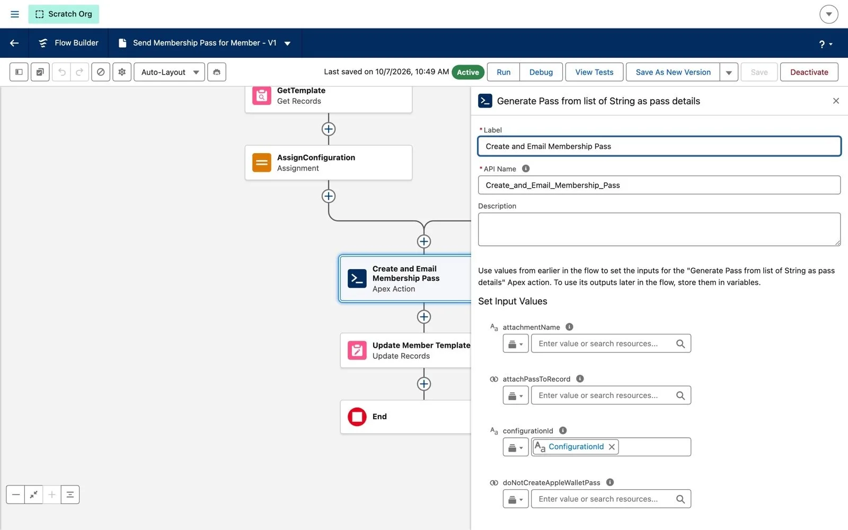Image resolution: width=848 pixels, height=530 pixels.
Task: Open attachPassToRecord value type dropdown
Action: [516, 395]
